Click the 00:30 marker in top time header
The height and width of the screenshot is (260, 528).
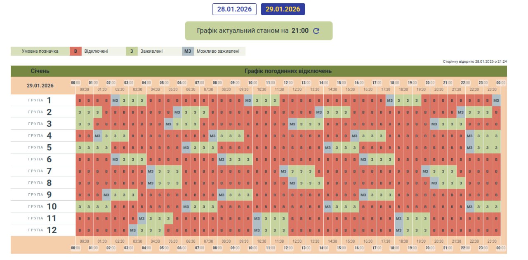[x=84, y=89]
